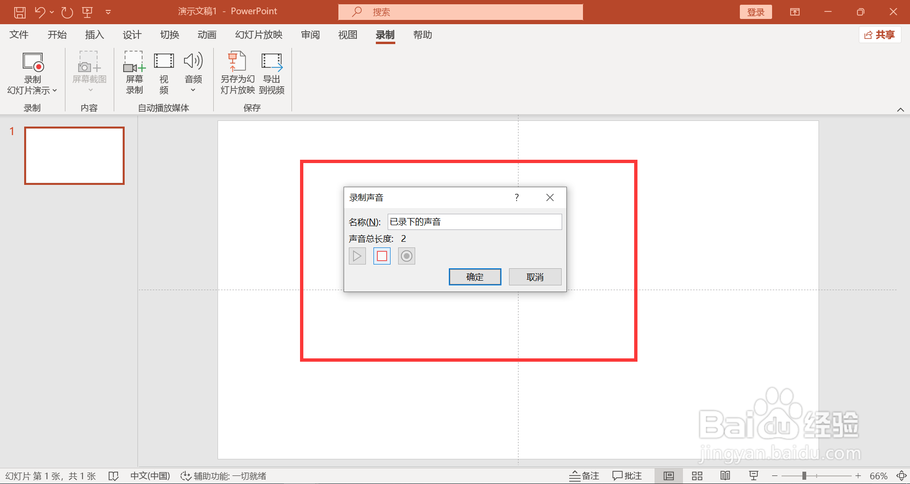This screenshot has width=910, height=484.
Task: Stop the sound recording
Action: coord(382,256)
